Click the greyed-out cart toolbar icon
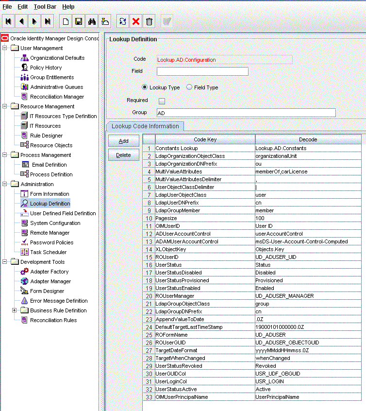This screenshot has width=366, height=411. pos(167,21)
